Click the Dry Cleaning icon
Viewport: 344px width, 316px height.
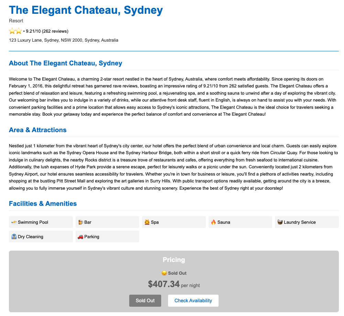click(x=14, y=237)
